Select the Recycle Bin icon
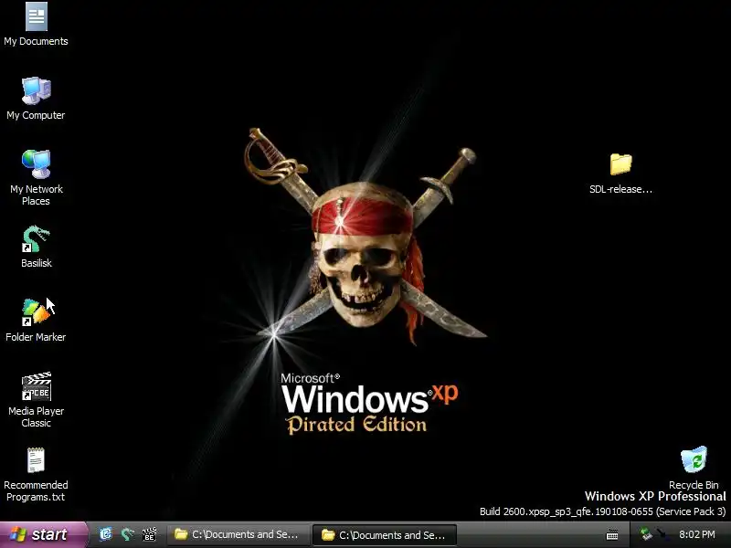Image resolution: width=731 pixels, height=548 pixels. [694, 468]
